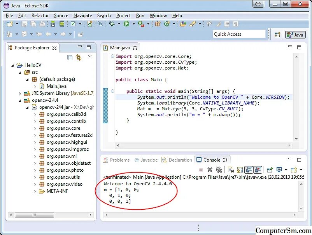Maximize the editor area
312x235 pixels.
click(x=299, y=47)
